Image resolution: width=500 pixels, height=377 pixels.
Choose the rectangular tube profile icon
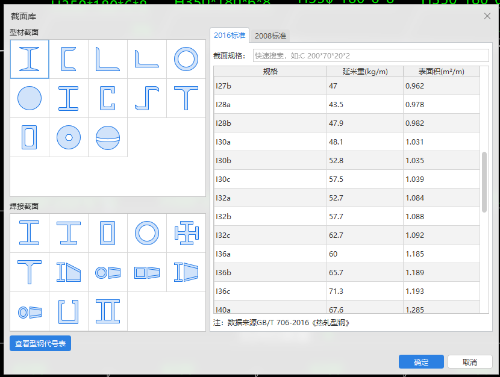(x=30, y=137)
